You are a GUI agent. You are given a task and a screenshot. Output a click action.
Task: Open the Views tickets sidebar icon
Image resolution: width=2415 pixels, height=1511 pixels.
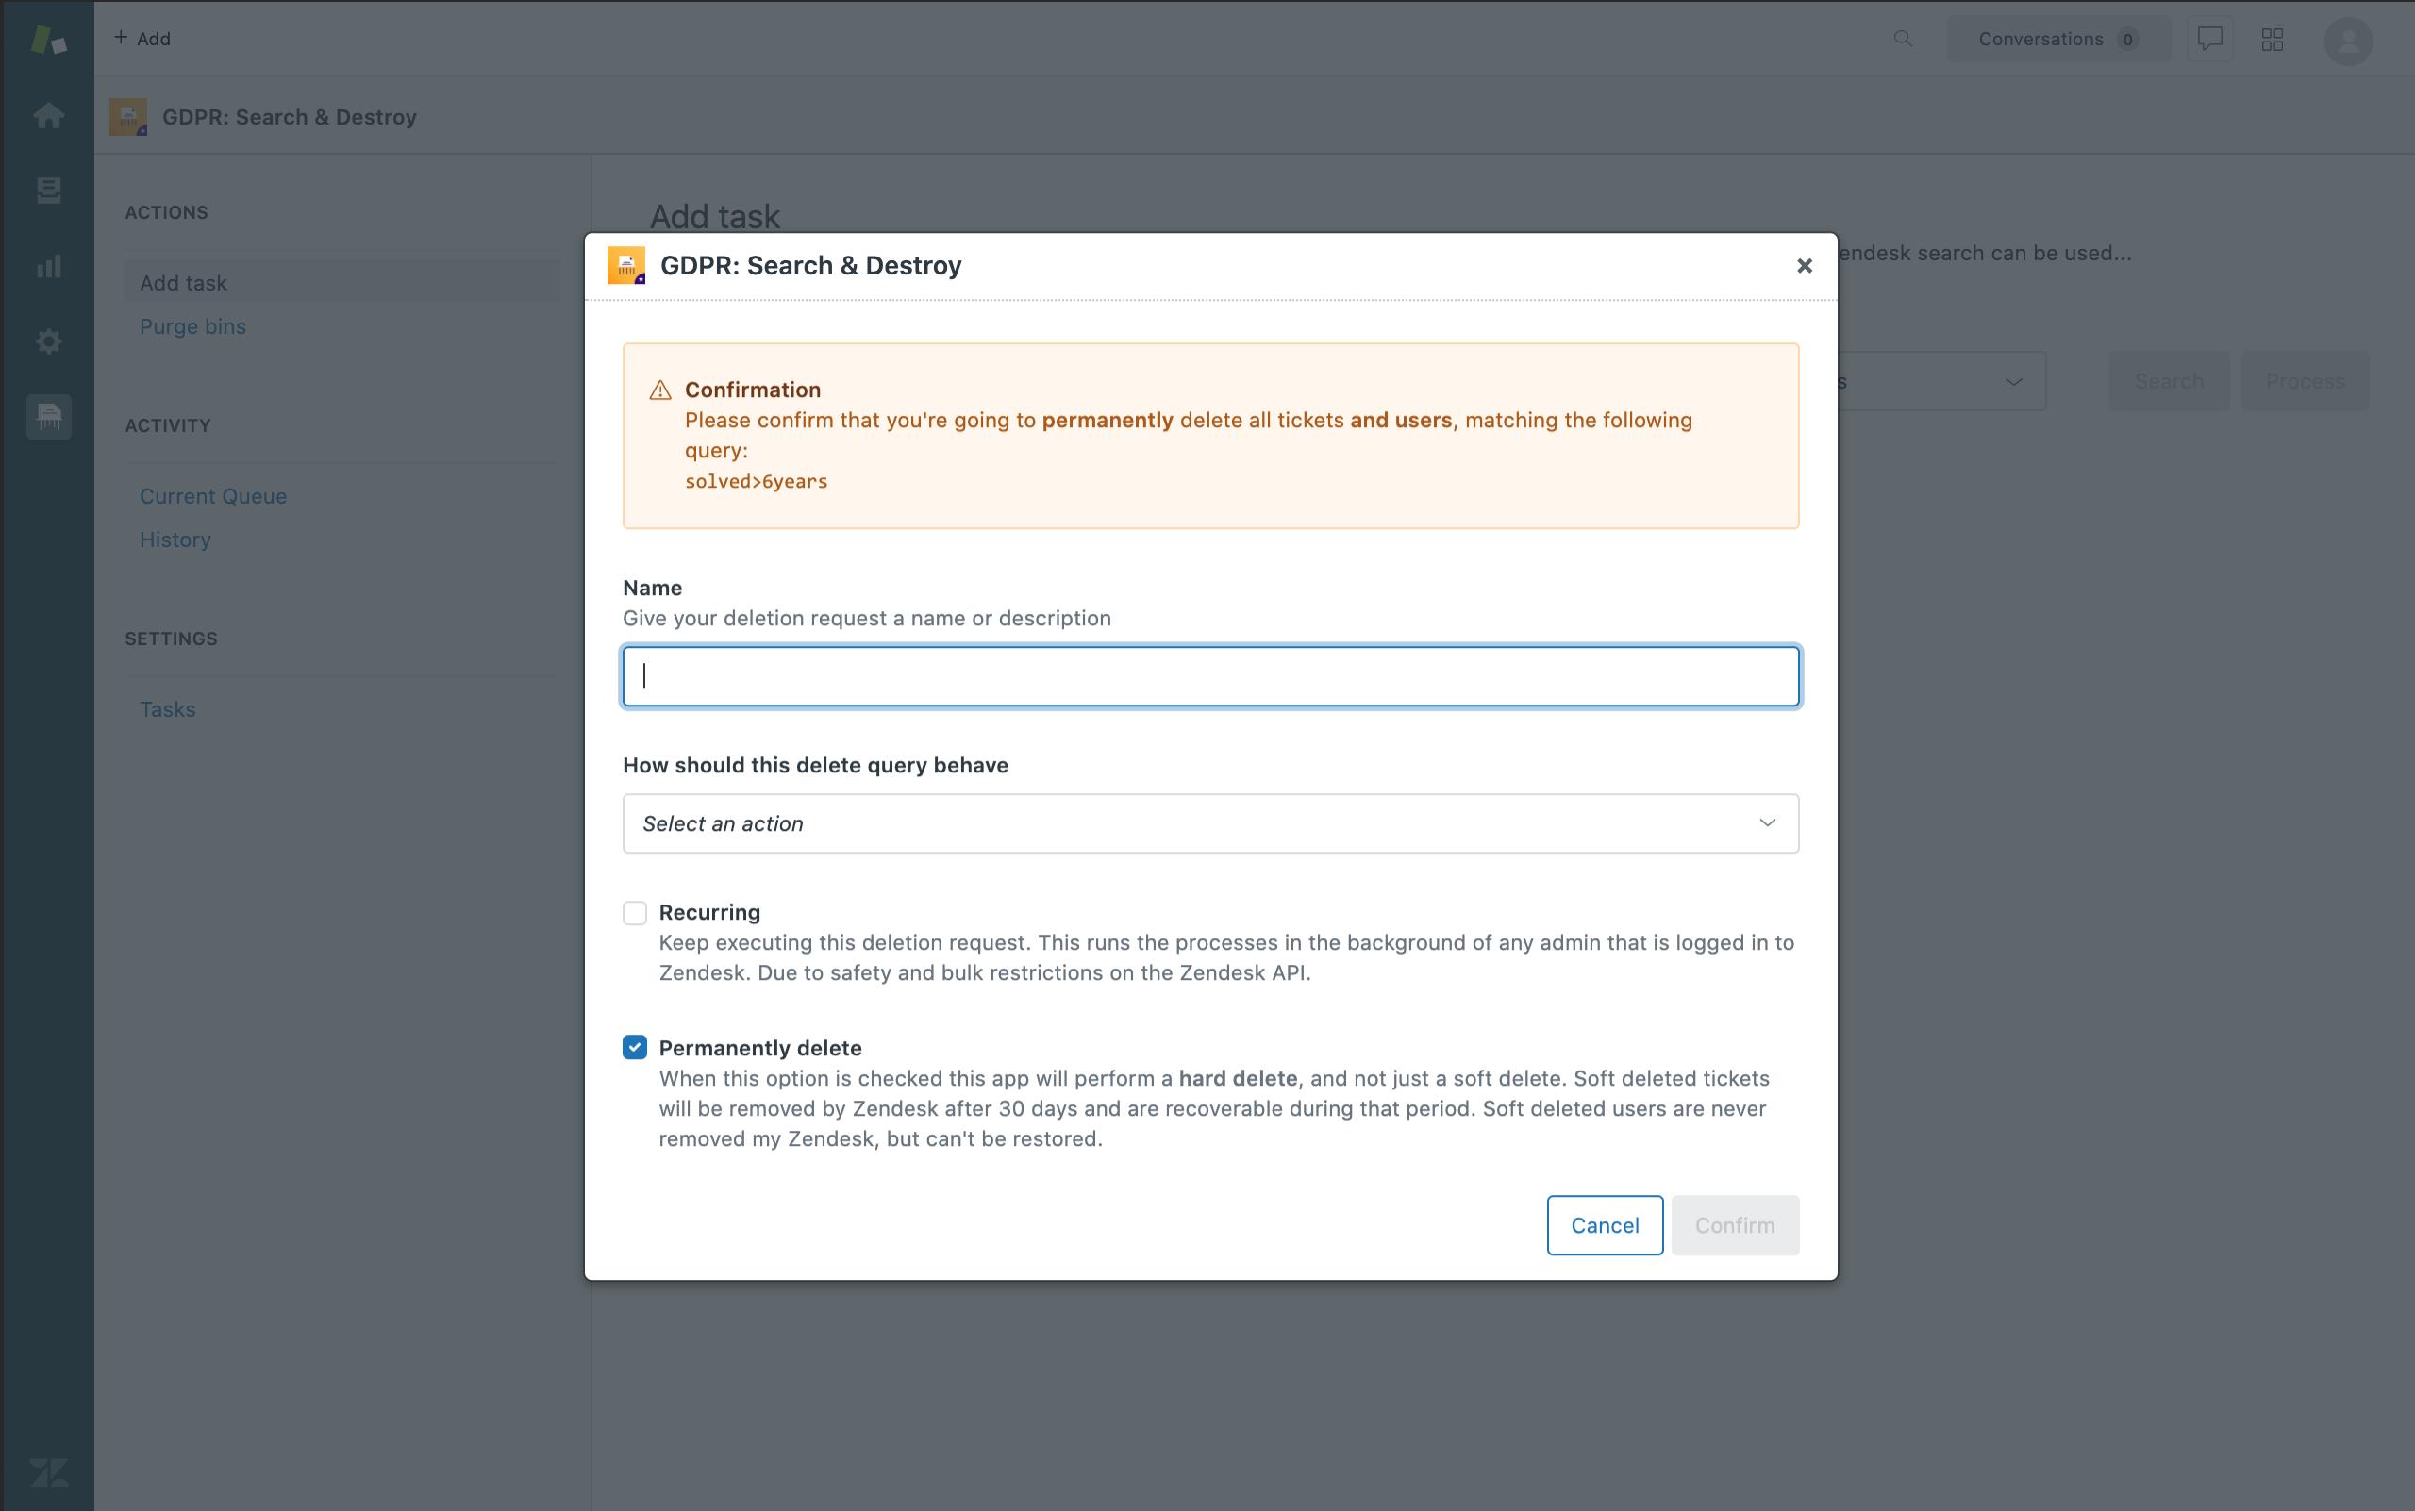[x=48, y=190]
